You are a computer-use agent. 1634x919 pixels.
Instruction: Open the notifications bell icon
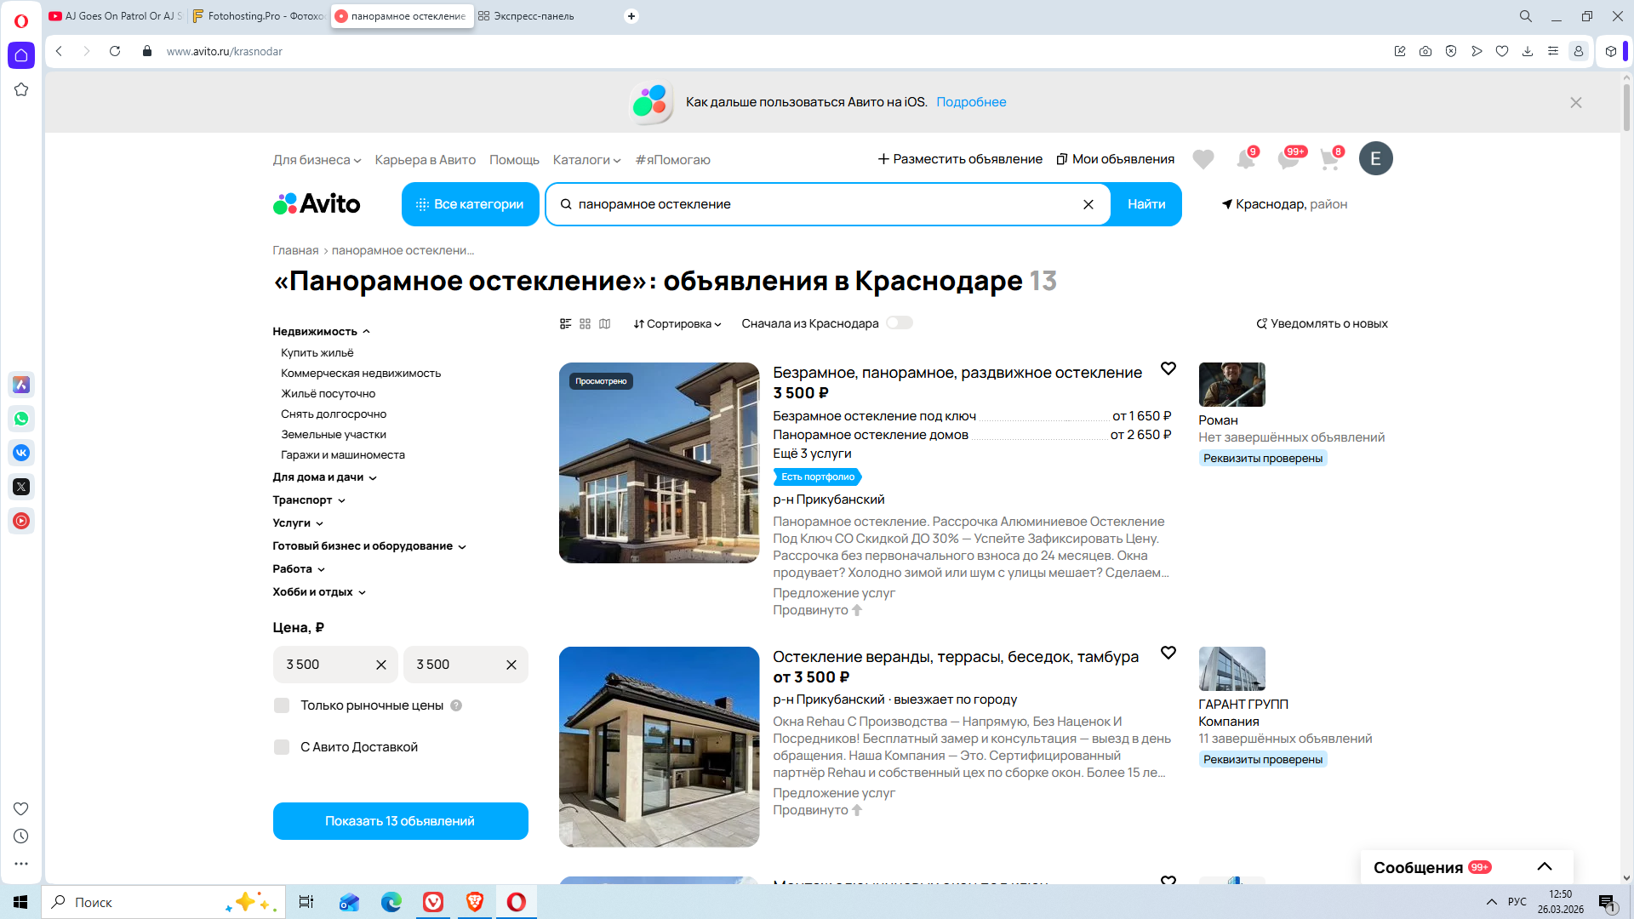pyautogui.click(x=1245, y=159)
